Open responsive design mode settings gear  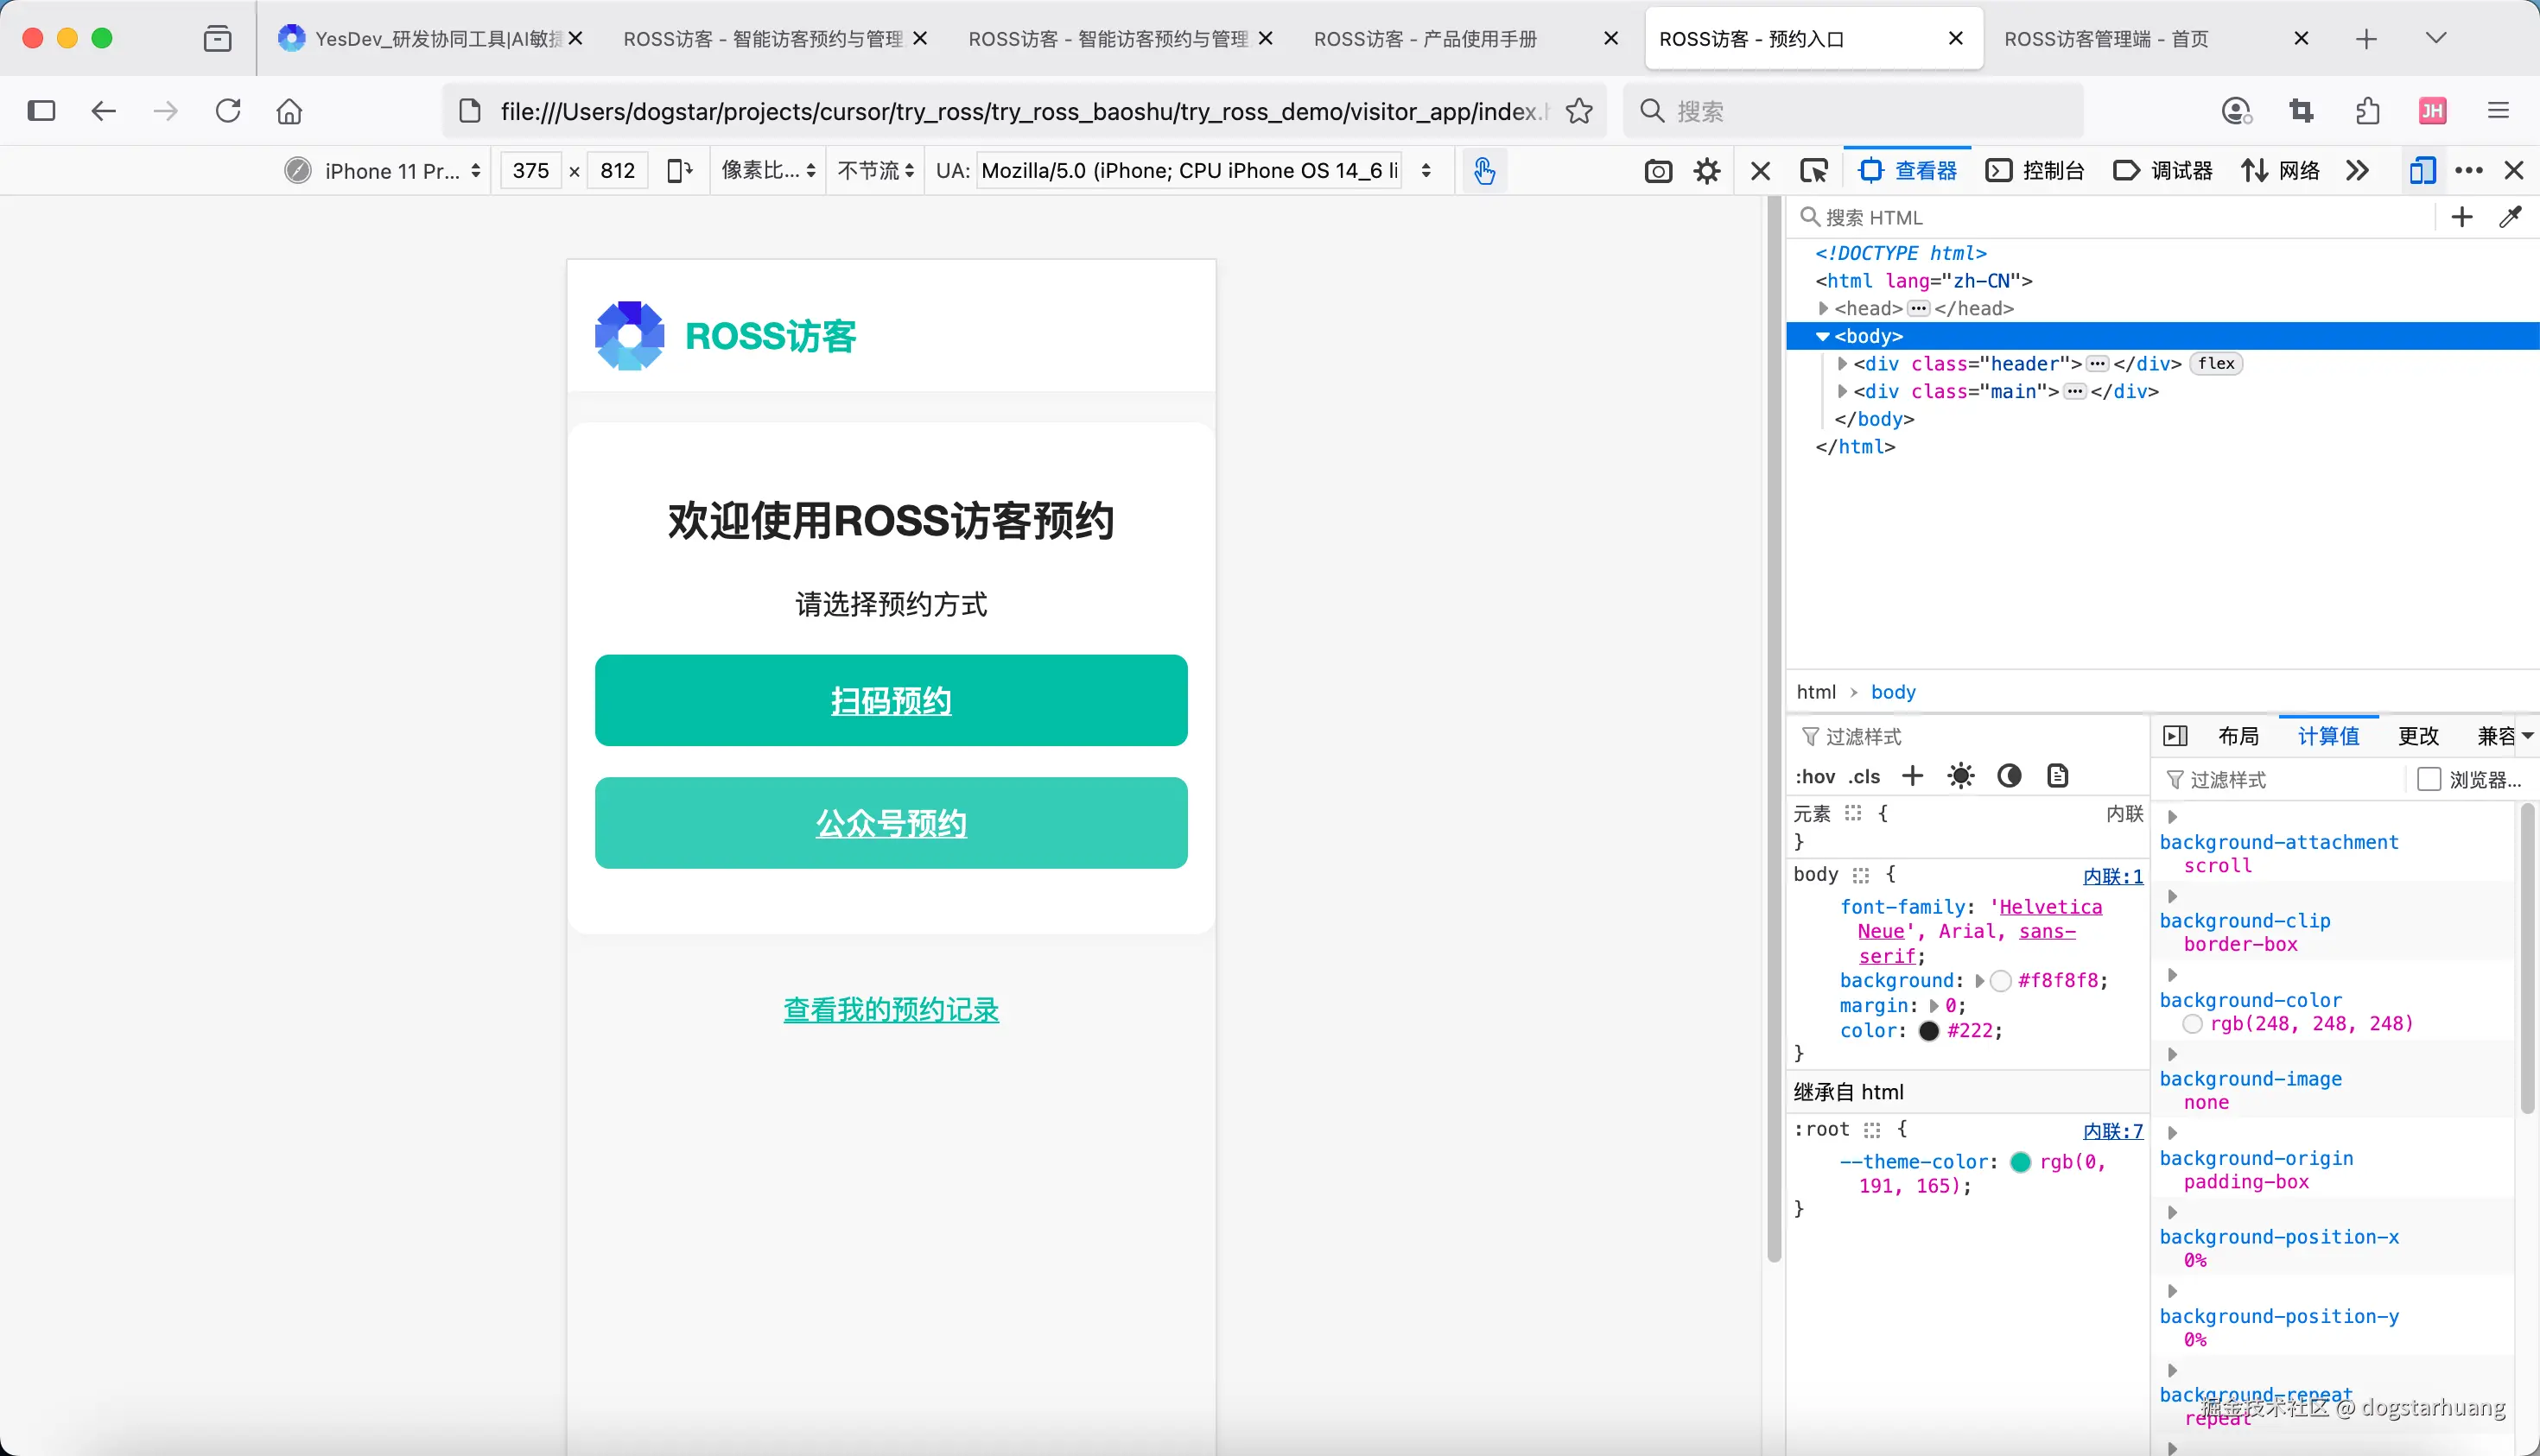point(1706,171)
